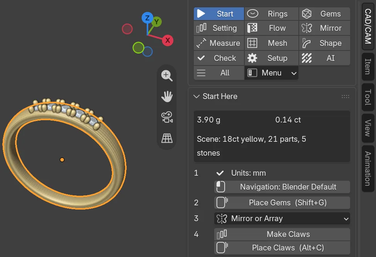The image size is (376, 257).
Task: Click Place Claws (Alt+C) button
Action: 282,248
